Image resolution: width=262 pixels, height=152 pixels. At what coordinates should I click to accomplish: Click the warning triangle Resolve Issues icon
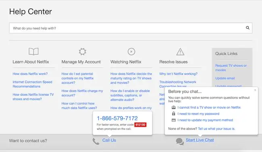[180, 52]
